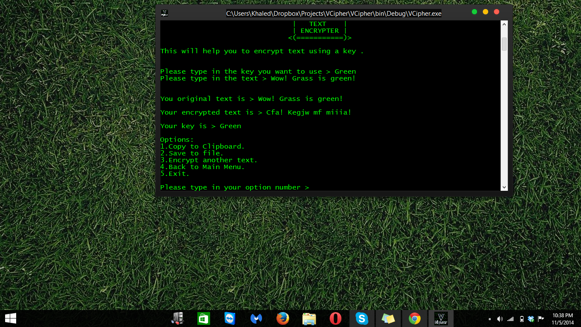The width and height of the screenshot is (581, 327).
Task: Expand hidden icons in the system tray
Action: [x=490, y=318]
